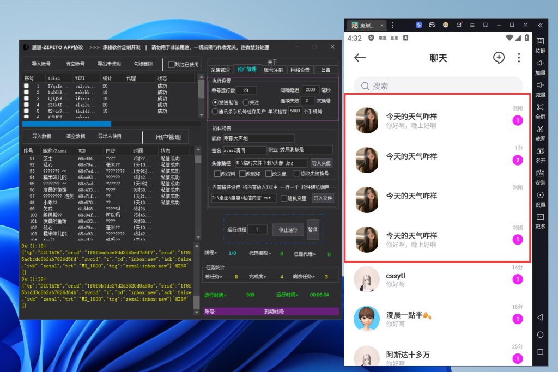The width and height of the screenshot is (558, 372).
Task: Tap the Android back triangle in sidebar
Action: point(540,317)
